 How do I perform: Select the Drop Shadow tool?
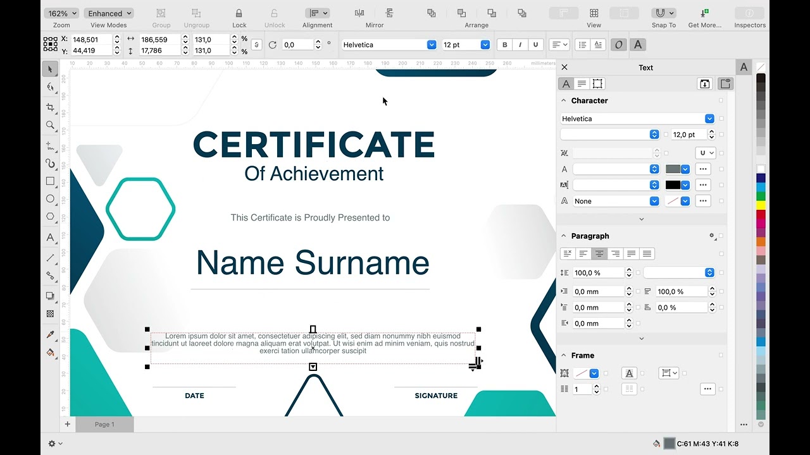point(50,296)
